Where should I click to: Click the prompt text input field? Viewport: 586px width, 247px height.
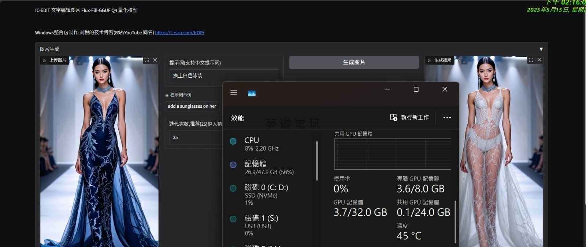223,75
